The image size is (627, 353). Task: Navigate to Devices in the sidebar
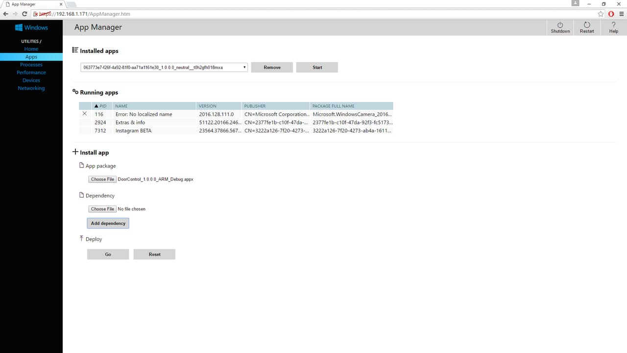point(31,80)
